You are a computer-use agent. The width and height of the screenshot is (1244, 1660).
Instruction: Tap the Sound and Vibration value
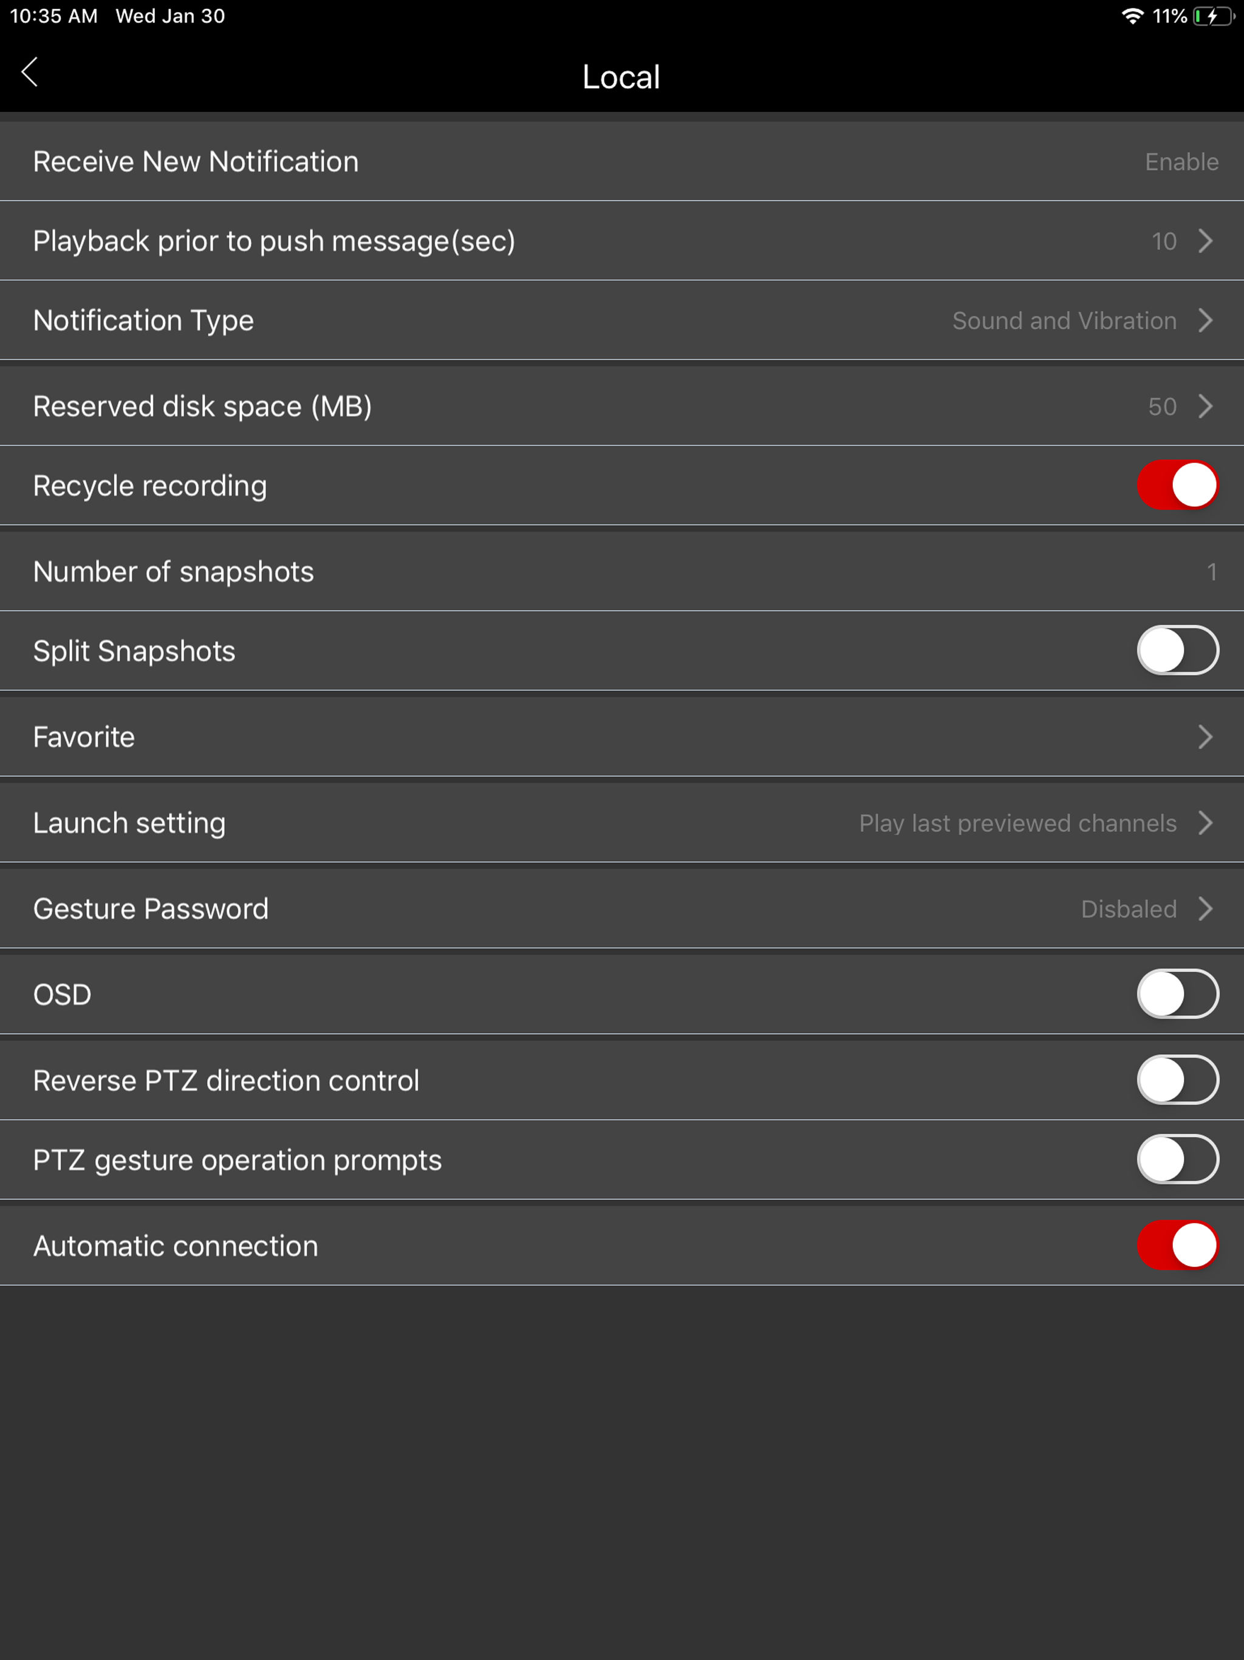[x=1063, y=321]
